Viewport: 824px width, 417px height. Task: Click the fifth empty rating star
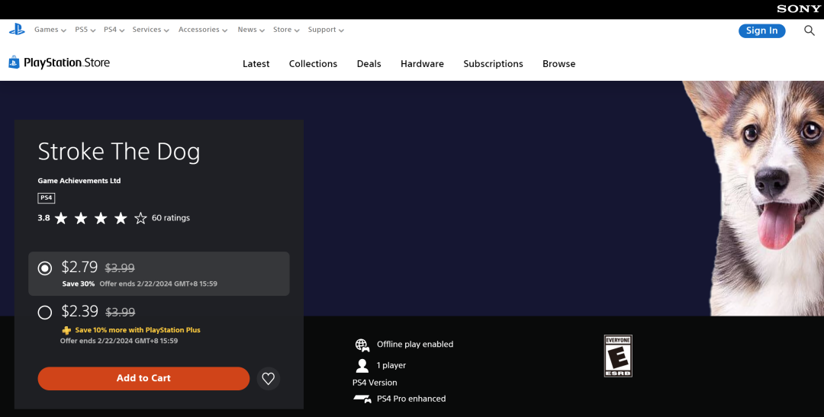[140, 218]
